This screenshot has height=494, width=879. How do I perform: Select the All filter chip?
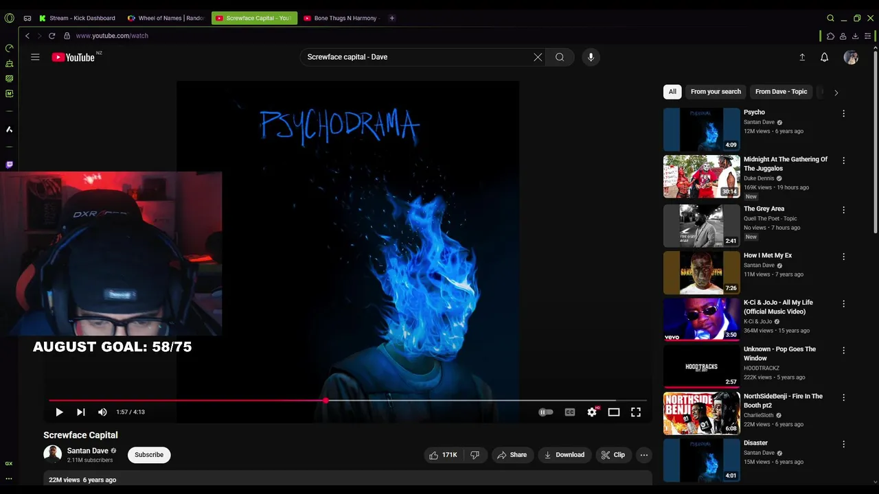click(x=672, y=91)
